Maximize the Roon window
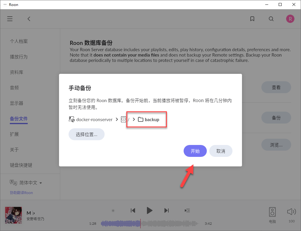This screenshot has width=301, height=231. [x=280, y=4]
